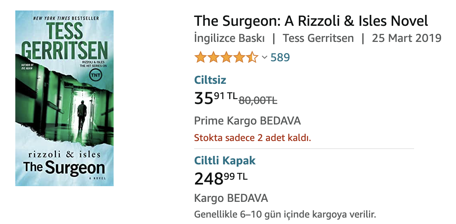The width and height of the screenshot is (456, 224).
Task: Expand the rating breakdown chevron beside stars
Action: pos(264,58)
